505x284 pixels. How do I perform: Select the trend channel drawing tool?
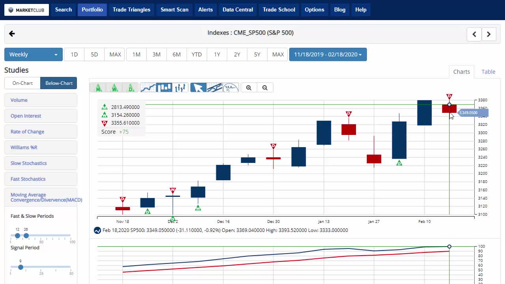[x=215, y=88]
